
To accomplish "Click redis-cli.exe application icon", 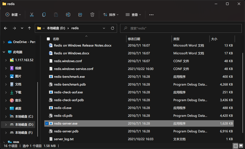I will pyautogui.click(x=51, y=108).
